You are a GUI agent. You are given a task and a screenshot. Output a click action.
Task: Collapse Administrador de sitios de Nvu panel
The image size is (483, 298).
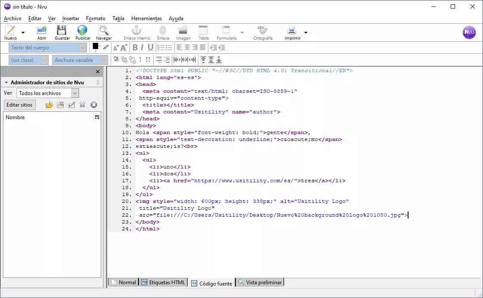point(6,83)
